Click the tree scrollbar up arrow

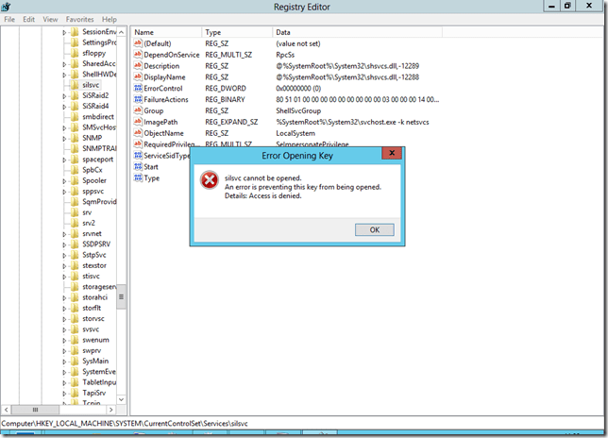(122, 32)
